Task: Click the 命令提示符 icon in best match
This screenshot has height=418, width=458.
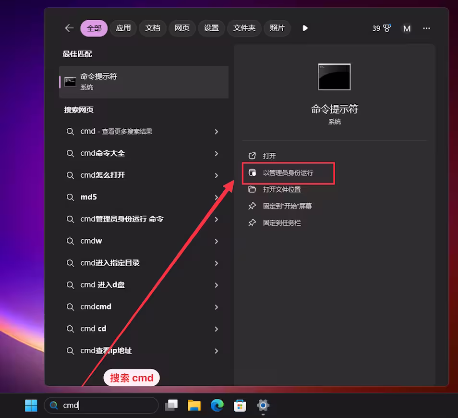Action: [70, 82]
